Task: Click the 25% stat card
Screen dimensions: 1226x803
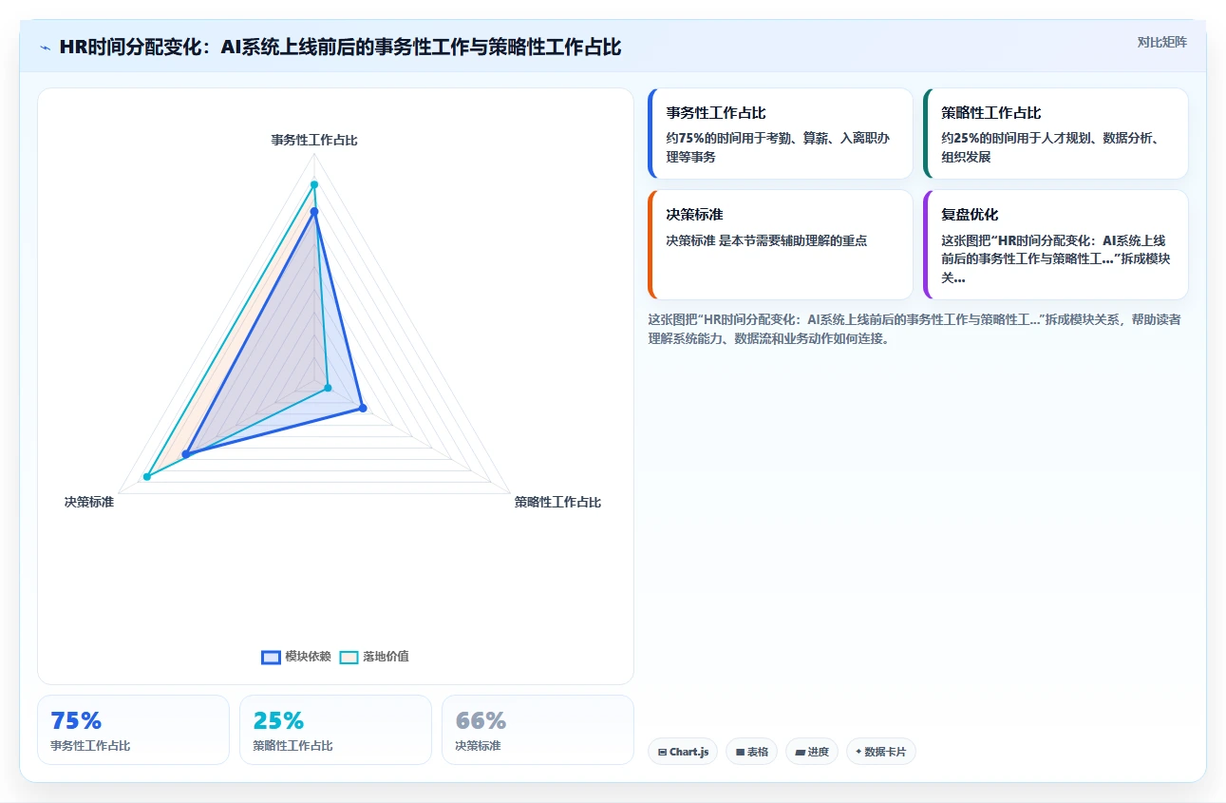Action: [x=335, y=730]
